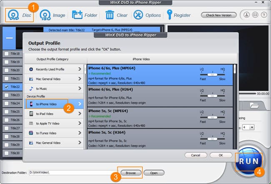Click the Recently Used Profile icon

[31, 69]
